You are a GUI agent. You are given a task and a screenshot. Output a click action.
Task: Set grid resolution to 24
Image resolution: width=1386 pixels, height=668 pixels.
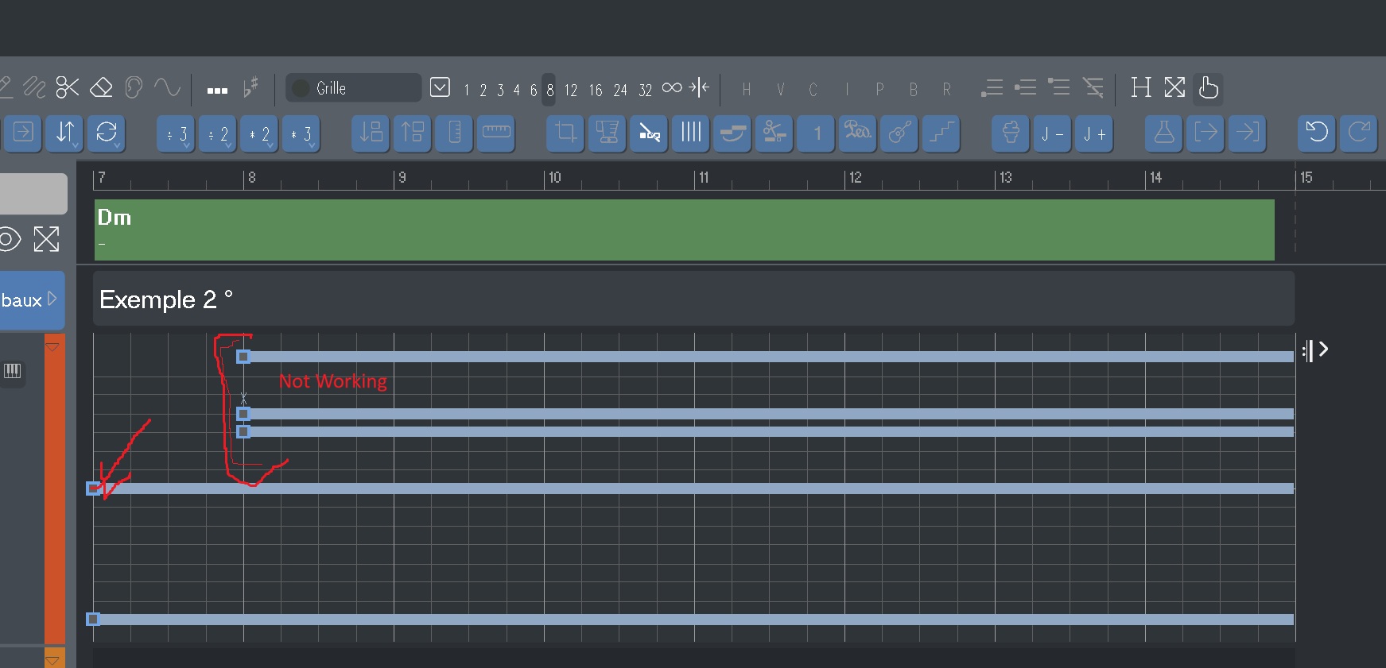pyautogui.click(x=620, y=90)
